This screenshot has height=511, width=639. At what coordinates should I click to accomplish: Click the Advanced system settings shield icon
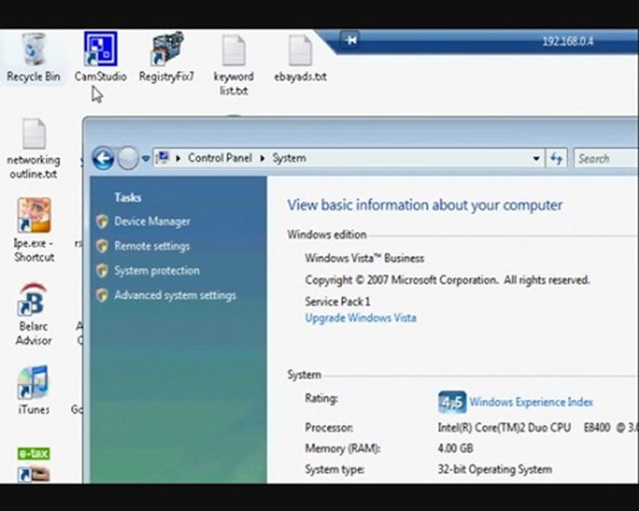[x=102, y=295]
